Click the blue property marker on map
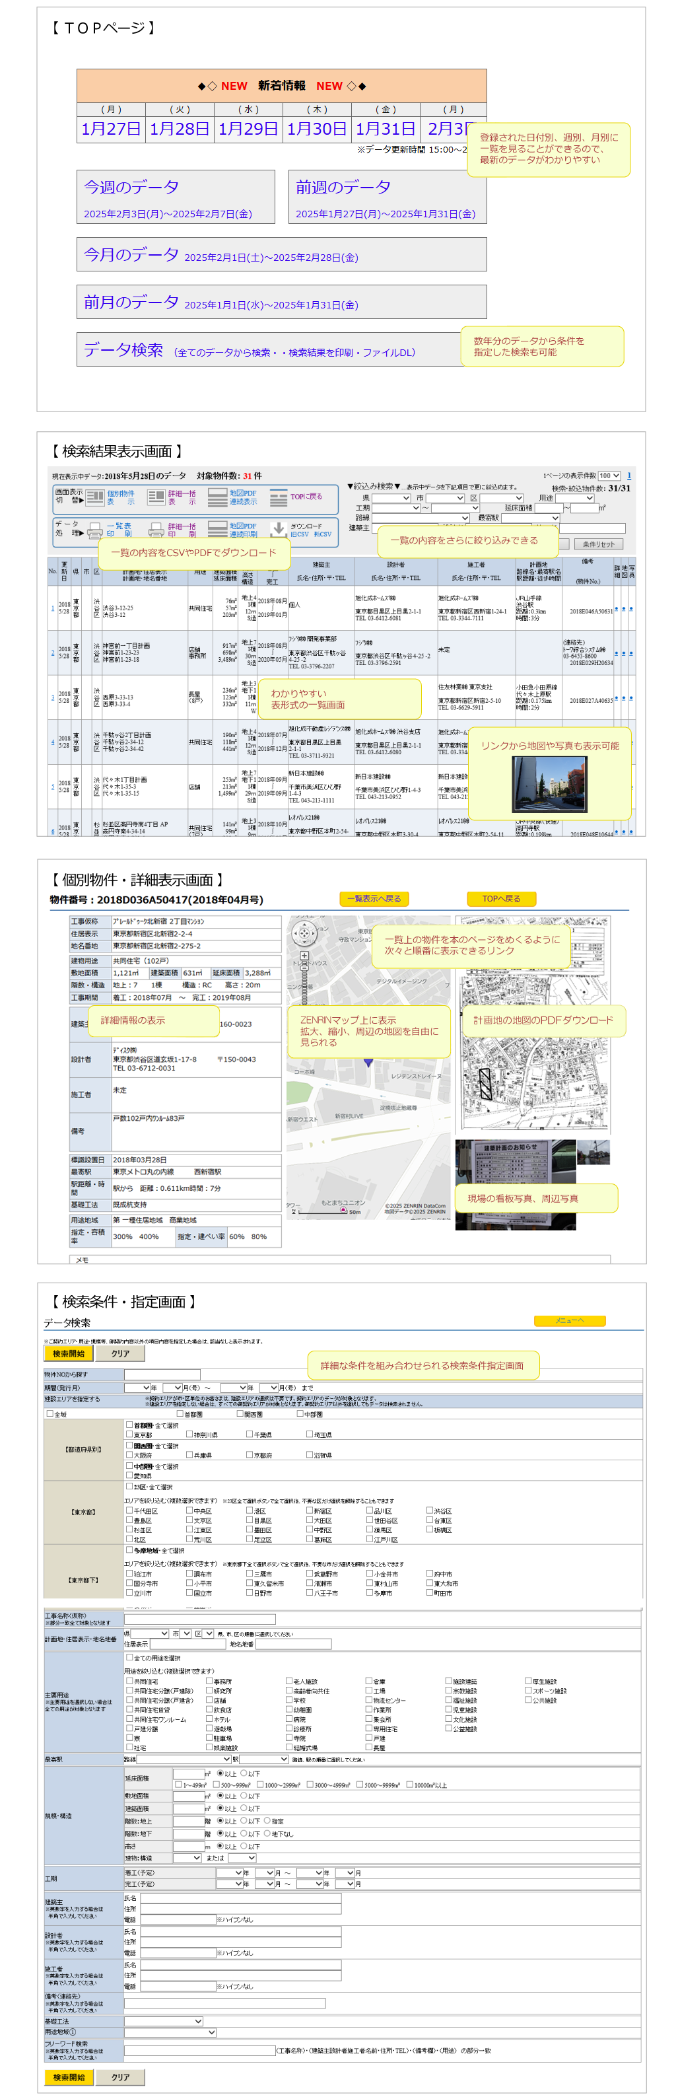The image size is (676, 2095). (368, 1061)
